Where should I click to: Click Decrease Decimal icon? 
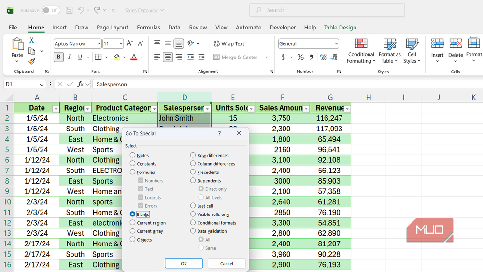pyautogui.click(x=334, y=57)
